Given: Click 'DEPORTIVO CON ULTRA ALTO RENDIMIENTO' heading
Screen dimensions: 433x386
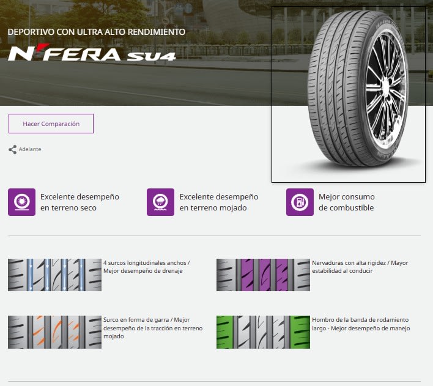Looking at the screenshot, I should [x=97, y=32].
